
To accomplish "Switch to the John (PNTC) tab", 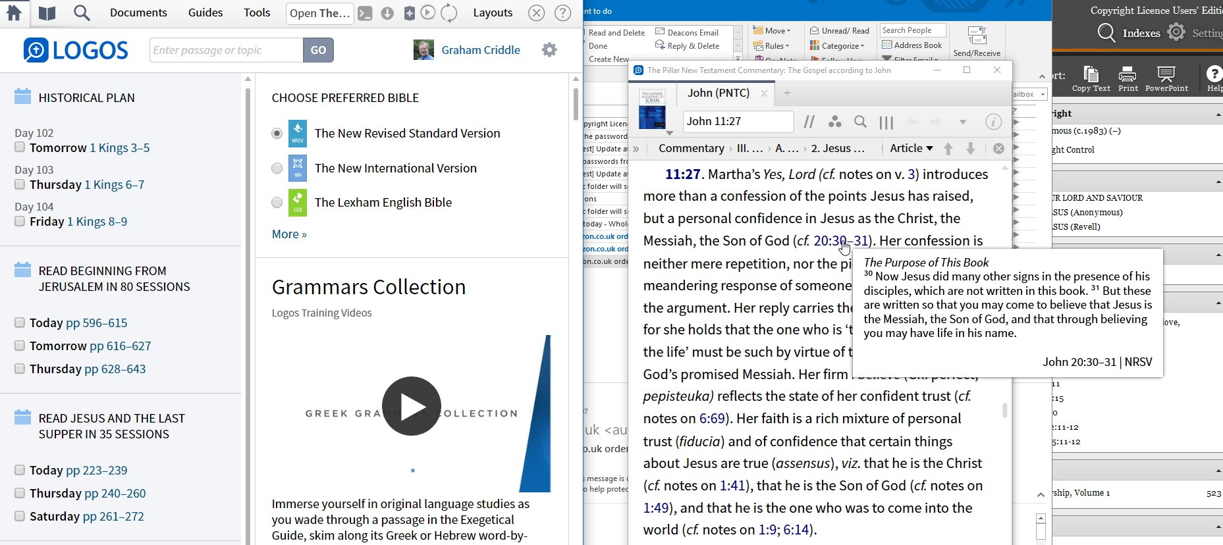I will (719, 93).
